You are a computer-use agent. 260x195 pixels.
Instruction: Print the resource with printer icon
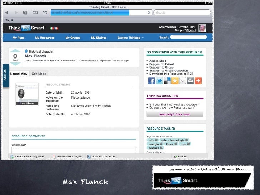click(190, 81)
